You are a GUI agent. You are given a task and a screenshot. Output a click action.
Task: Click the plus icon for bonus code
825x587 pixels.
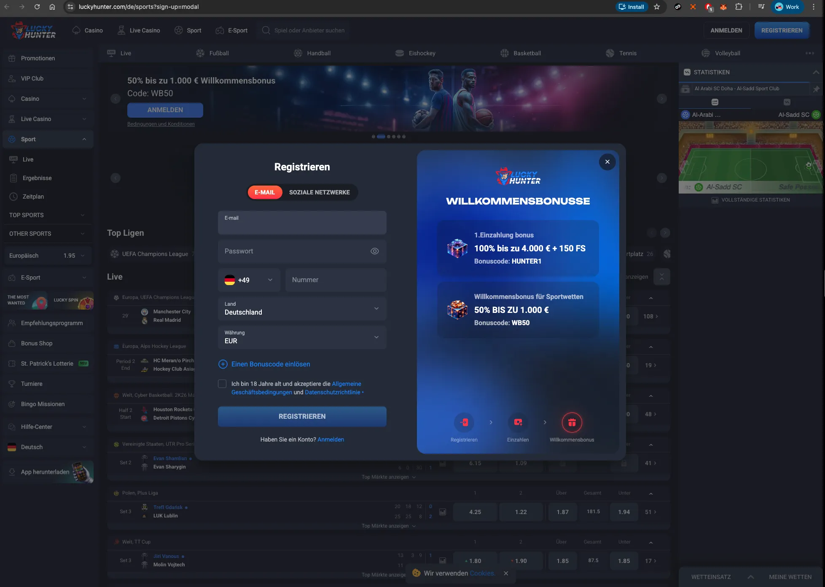pos(223,364)
